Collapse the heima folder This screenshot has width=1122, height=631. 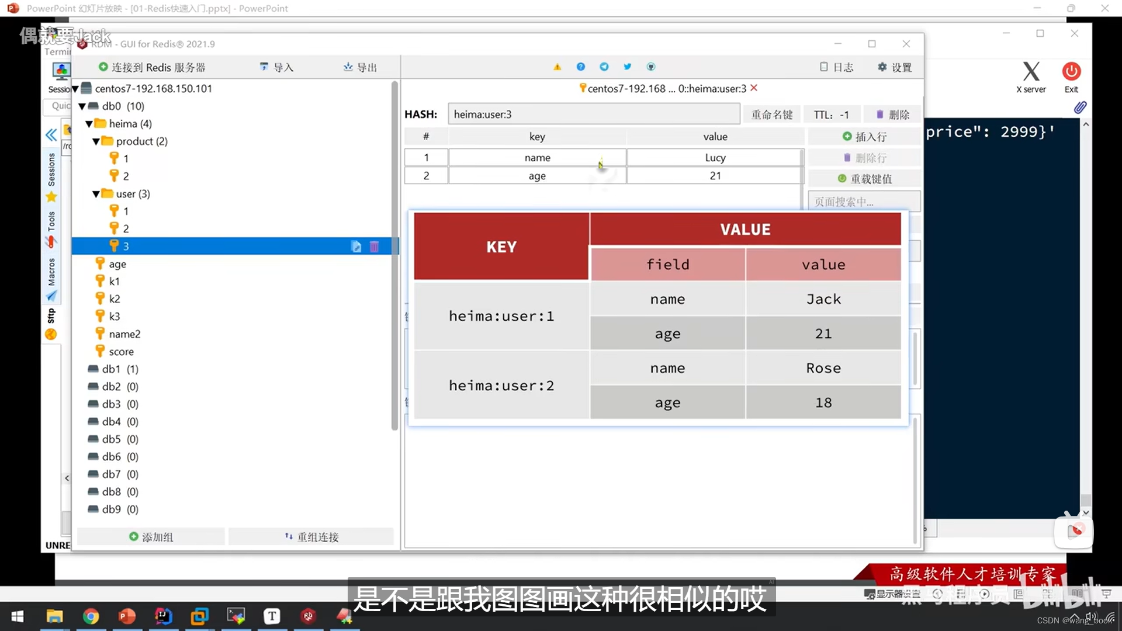(89, 124)
